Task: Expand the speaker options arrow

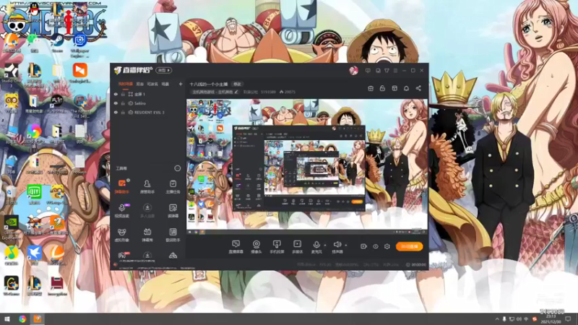Action: coord(346,245)
